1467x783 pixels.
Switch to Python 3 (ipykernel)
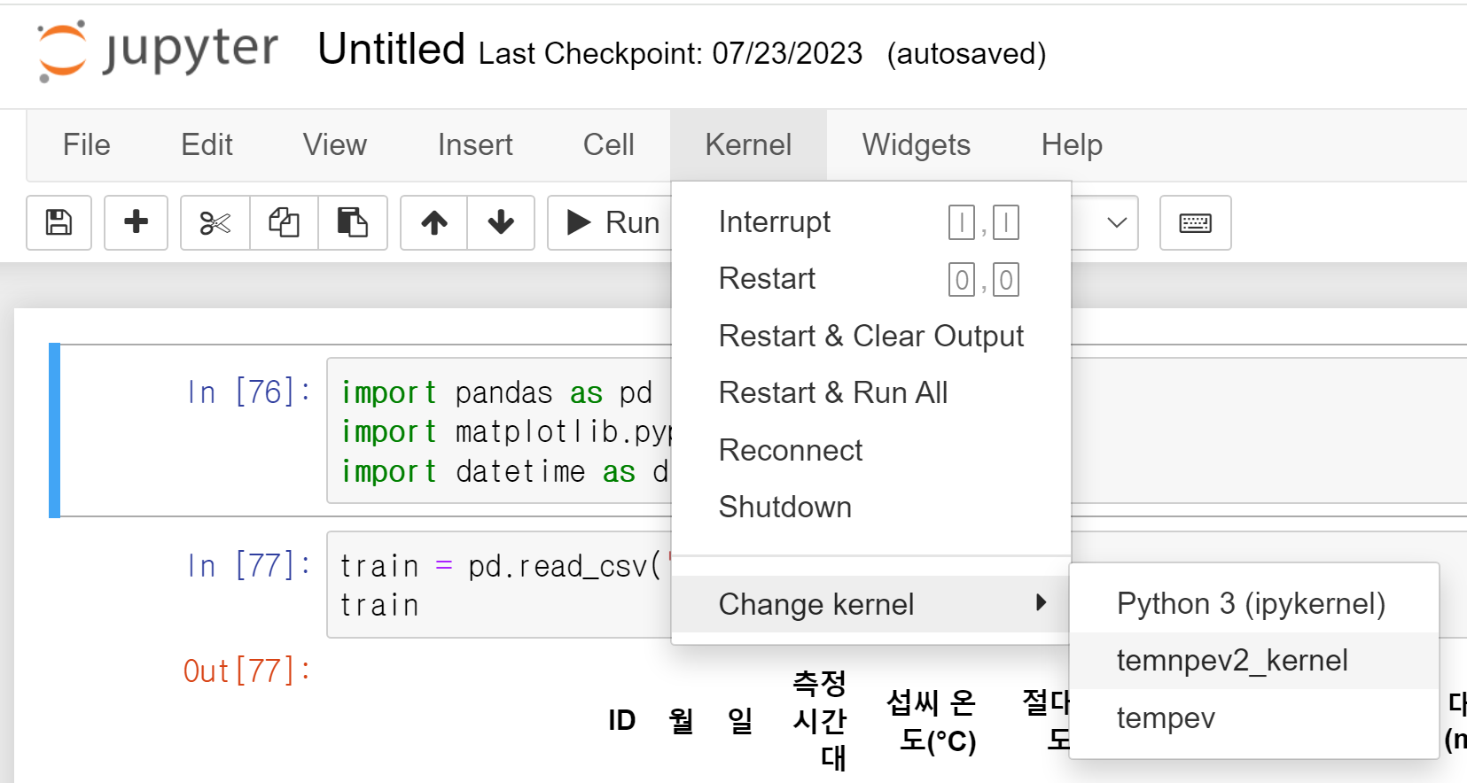click(x=1253, y=603)
